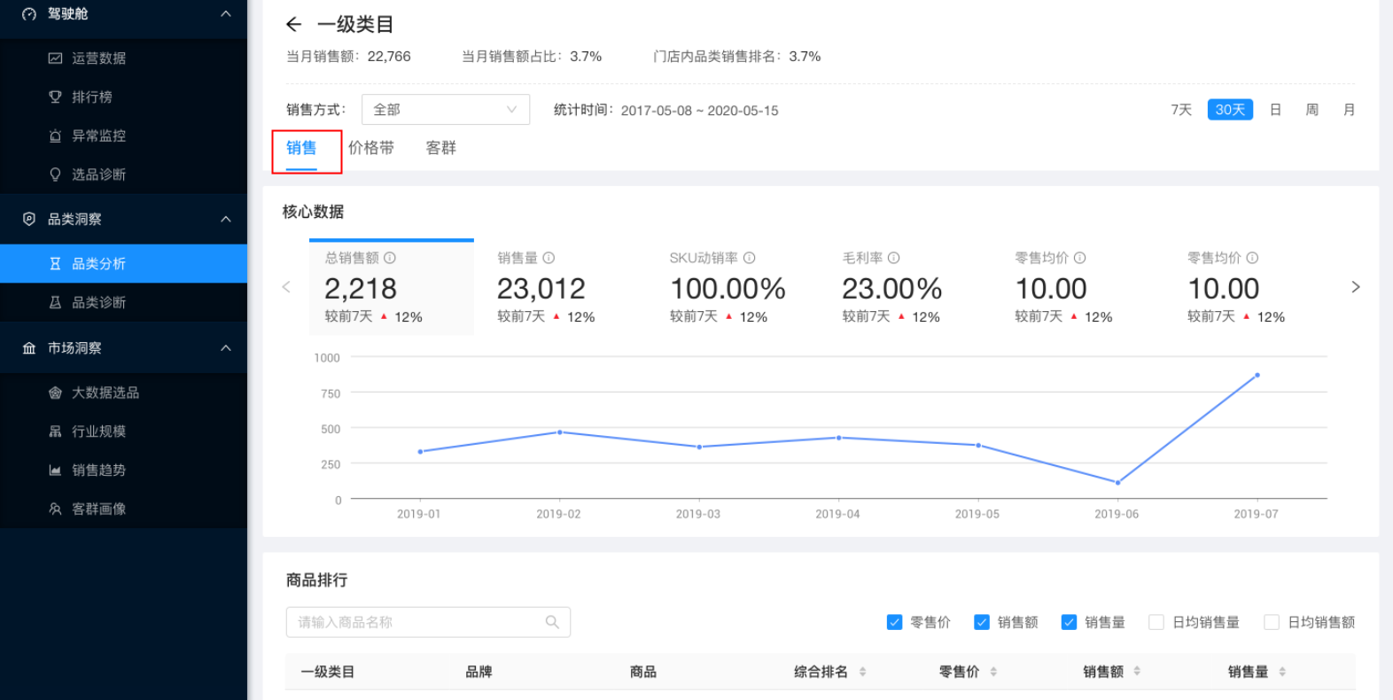Click the info icon next to SKU动销率
The height and width of the screenshot is (700, 1393).
pos(750,258)
